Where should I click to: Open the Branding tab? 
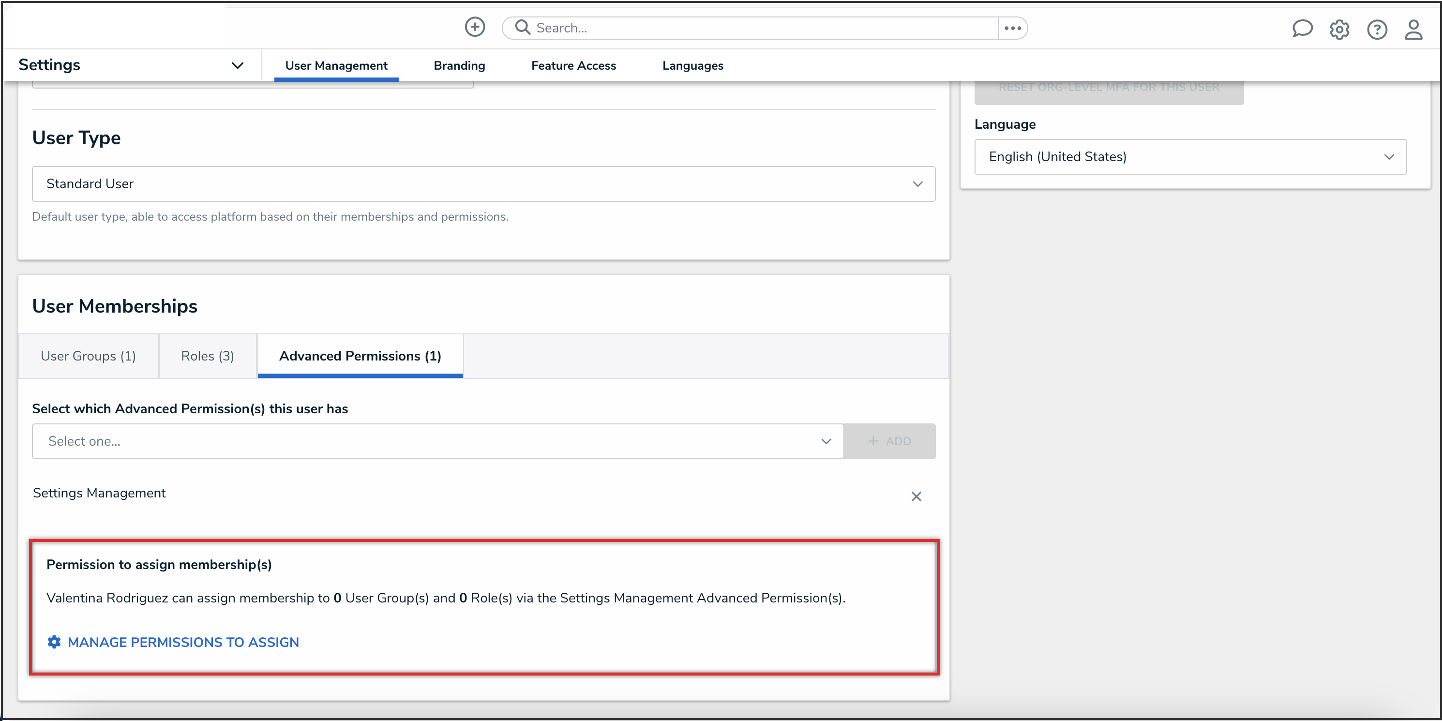459,65
